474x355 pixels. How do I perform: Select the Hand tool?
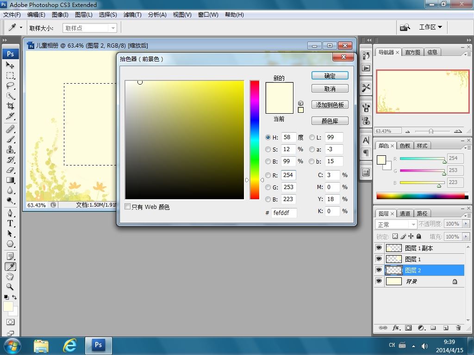(x=10, y=276)
